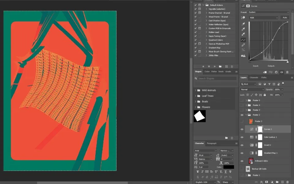Reset Curves adjustment to defaults
The image size is (294, 184).
click(276, 72)
